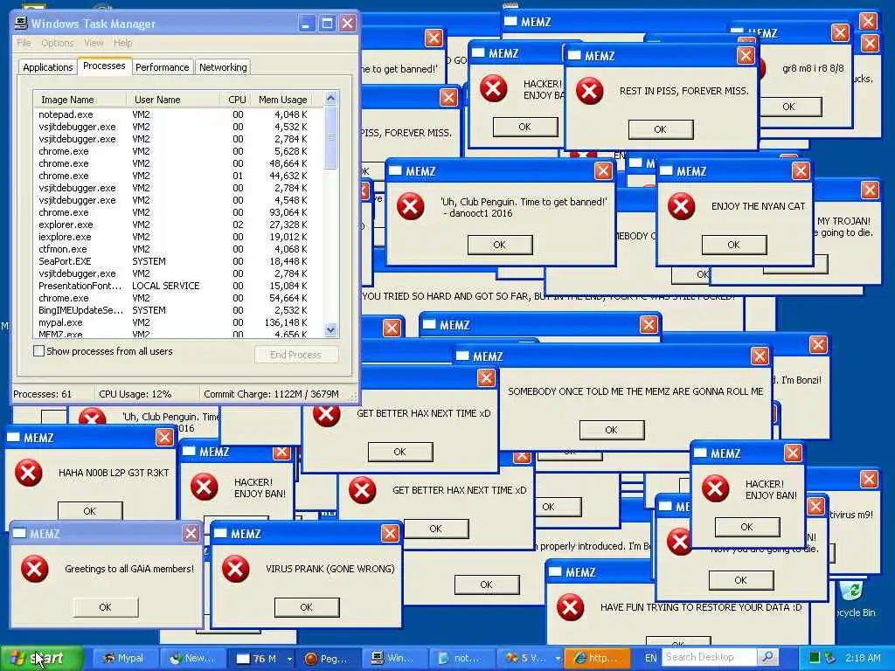Switch to the Applications tab
Viewport: 895px width, 671px height.
[x=48, y=67]
